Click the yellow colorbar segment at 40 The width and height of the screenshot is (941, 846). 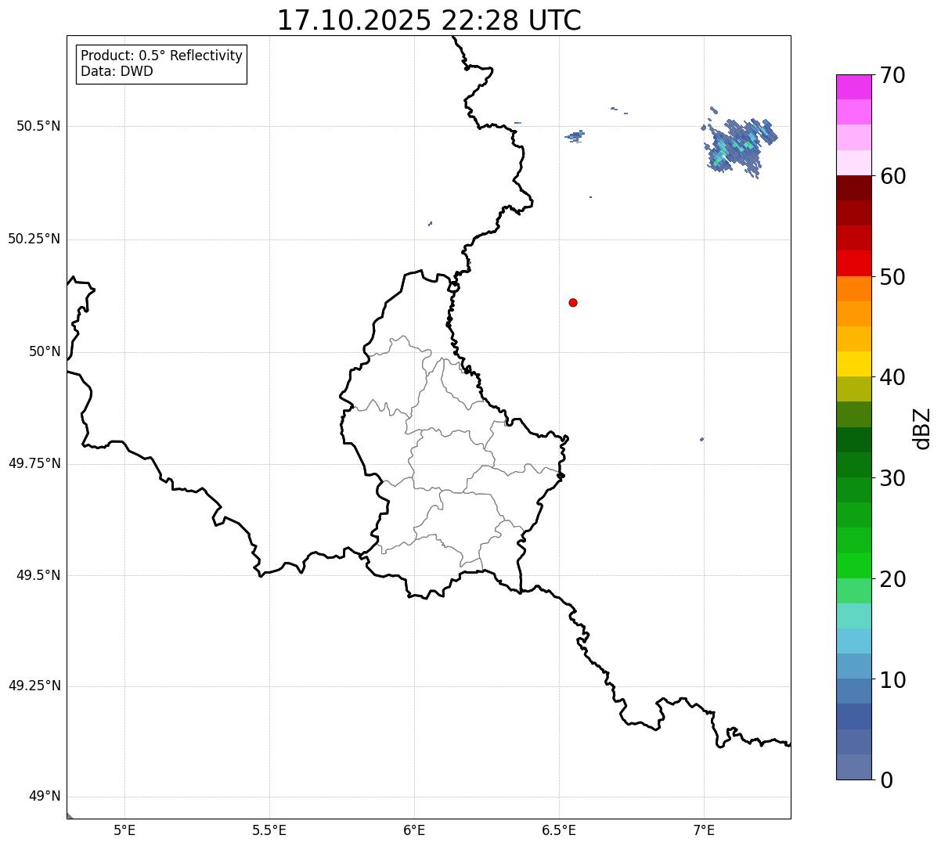tap(854, 364)
